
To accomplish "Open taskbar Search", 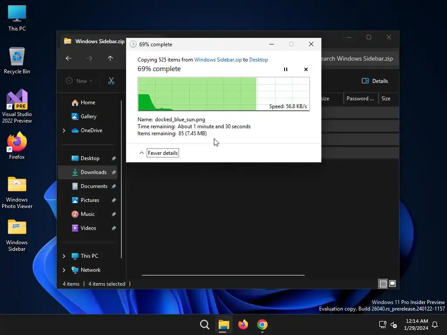I will (x=205, y=325).
